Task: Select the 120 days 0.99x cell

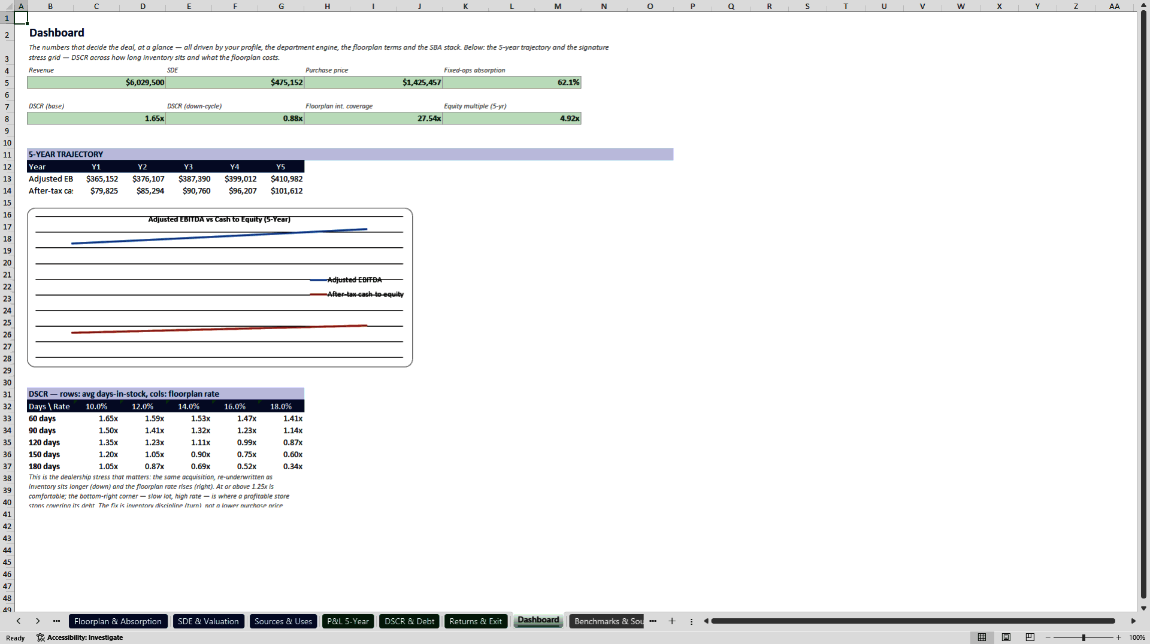Action: [235, 442]
